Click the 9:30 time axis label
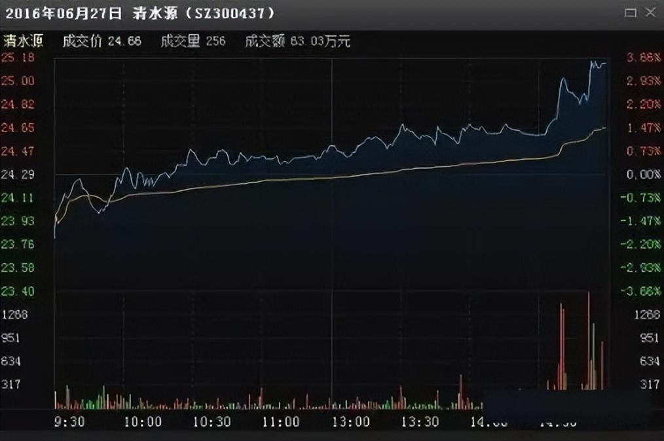The height and width of the screenshot is (441, 664). click(x=69, y=421)
